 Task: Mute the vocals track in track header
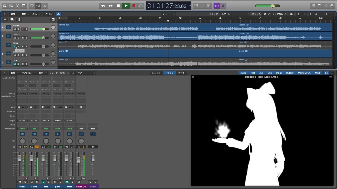(x=15, y=29)
